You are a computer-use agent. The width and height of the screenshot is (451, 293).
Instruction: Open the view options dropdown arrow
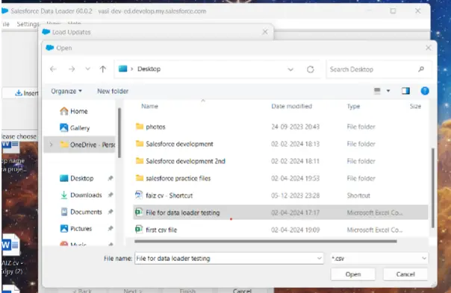[x=388, y=91]
